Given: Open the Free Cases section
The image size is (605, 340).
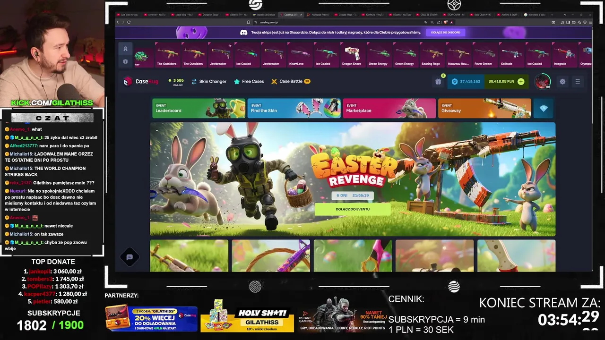Looking at the screenshot, I should click(x=249, y=81).
